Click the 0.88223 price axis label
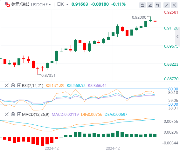180x152 pixels. click(171, 64)
